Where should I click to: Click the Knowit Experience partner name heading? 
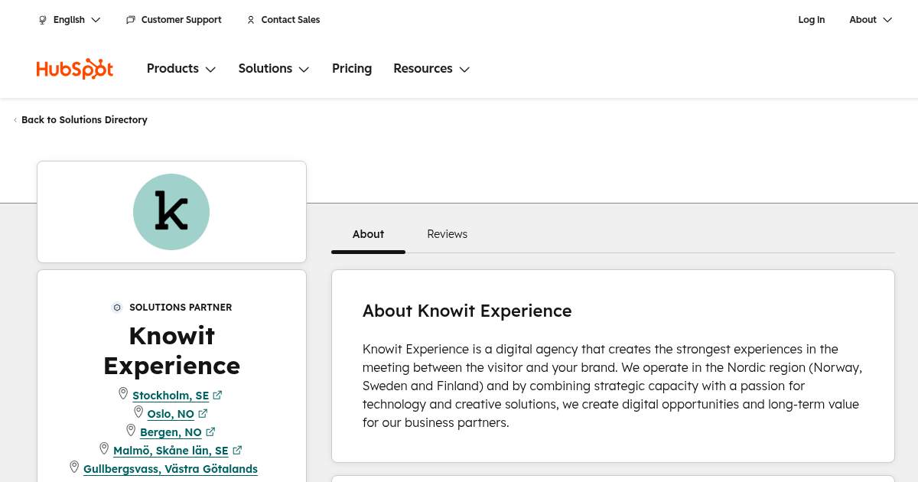(x=171, y=350)
